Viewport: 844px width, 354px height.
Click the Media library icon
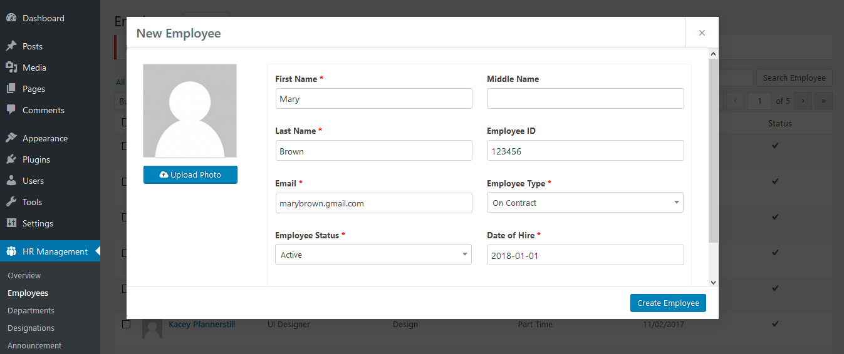(11, 68)
